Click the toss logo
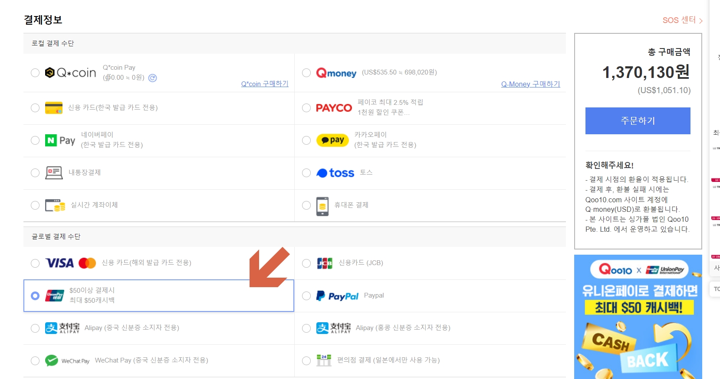Viewport: 720px width, 379px height. [335, 173]
